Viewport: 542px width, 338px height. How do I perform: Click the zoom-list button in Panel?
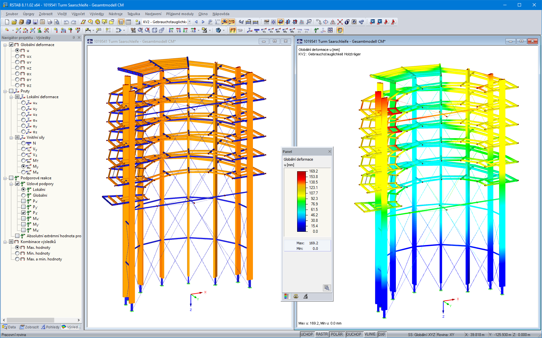(327, 288)
